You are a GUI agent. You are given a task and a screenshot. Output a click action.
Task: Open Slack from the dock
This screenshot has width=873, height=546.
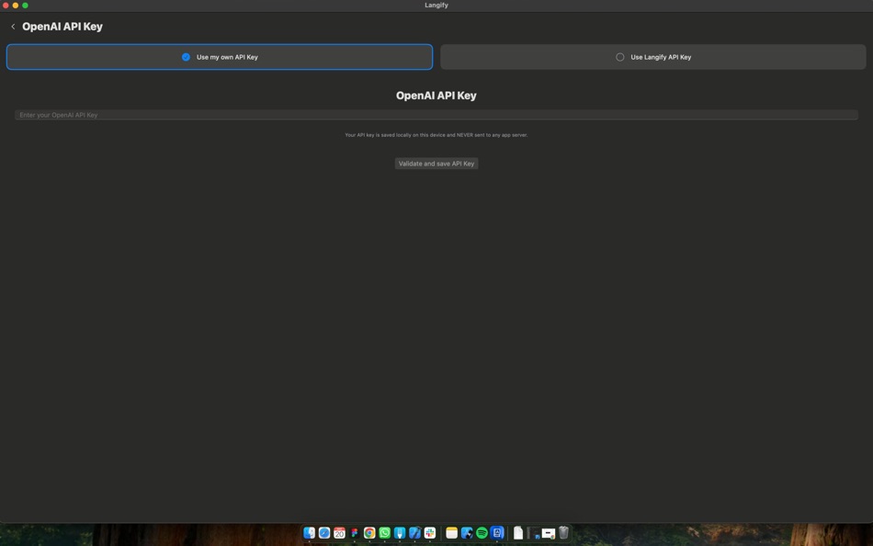(x=430, y=532)
